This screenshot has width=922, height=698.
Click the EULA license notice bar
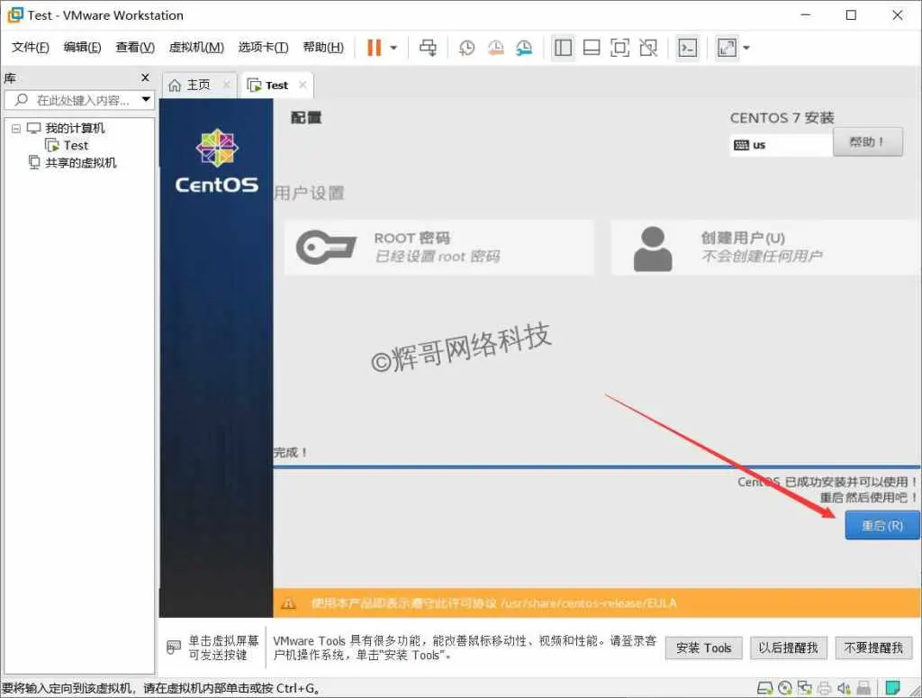(x=596, y=603)
